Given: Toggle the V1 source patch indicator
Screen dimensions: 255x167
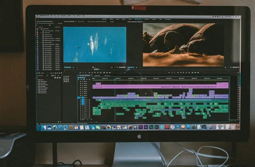Looking at the screenshot, I should [x=79, y=98].
